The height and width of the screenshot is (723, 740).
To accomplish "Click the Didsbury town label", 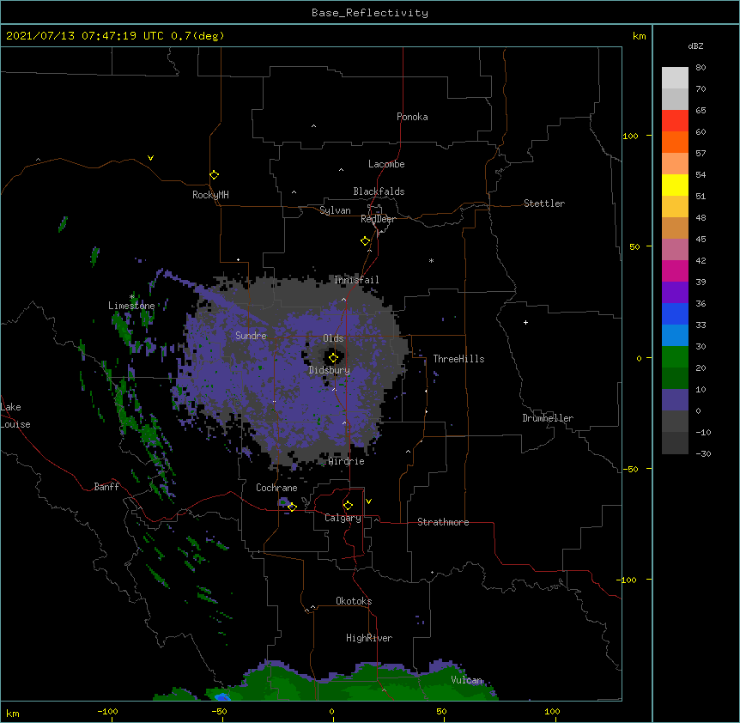I will (x=329, y=370).
